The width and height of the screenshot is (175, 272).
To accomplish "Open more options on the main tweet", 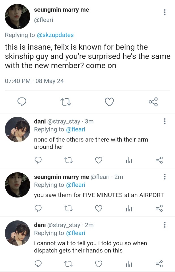I will 165,12.
